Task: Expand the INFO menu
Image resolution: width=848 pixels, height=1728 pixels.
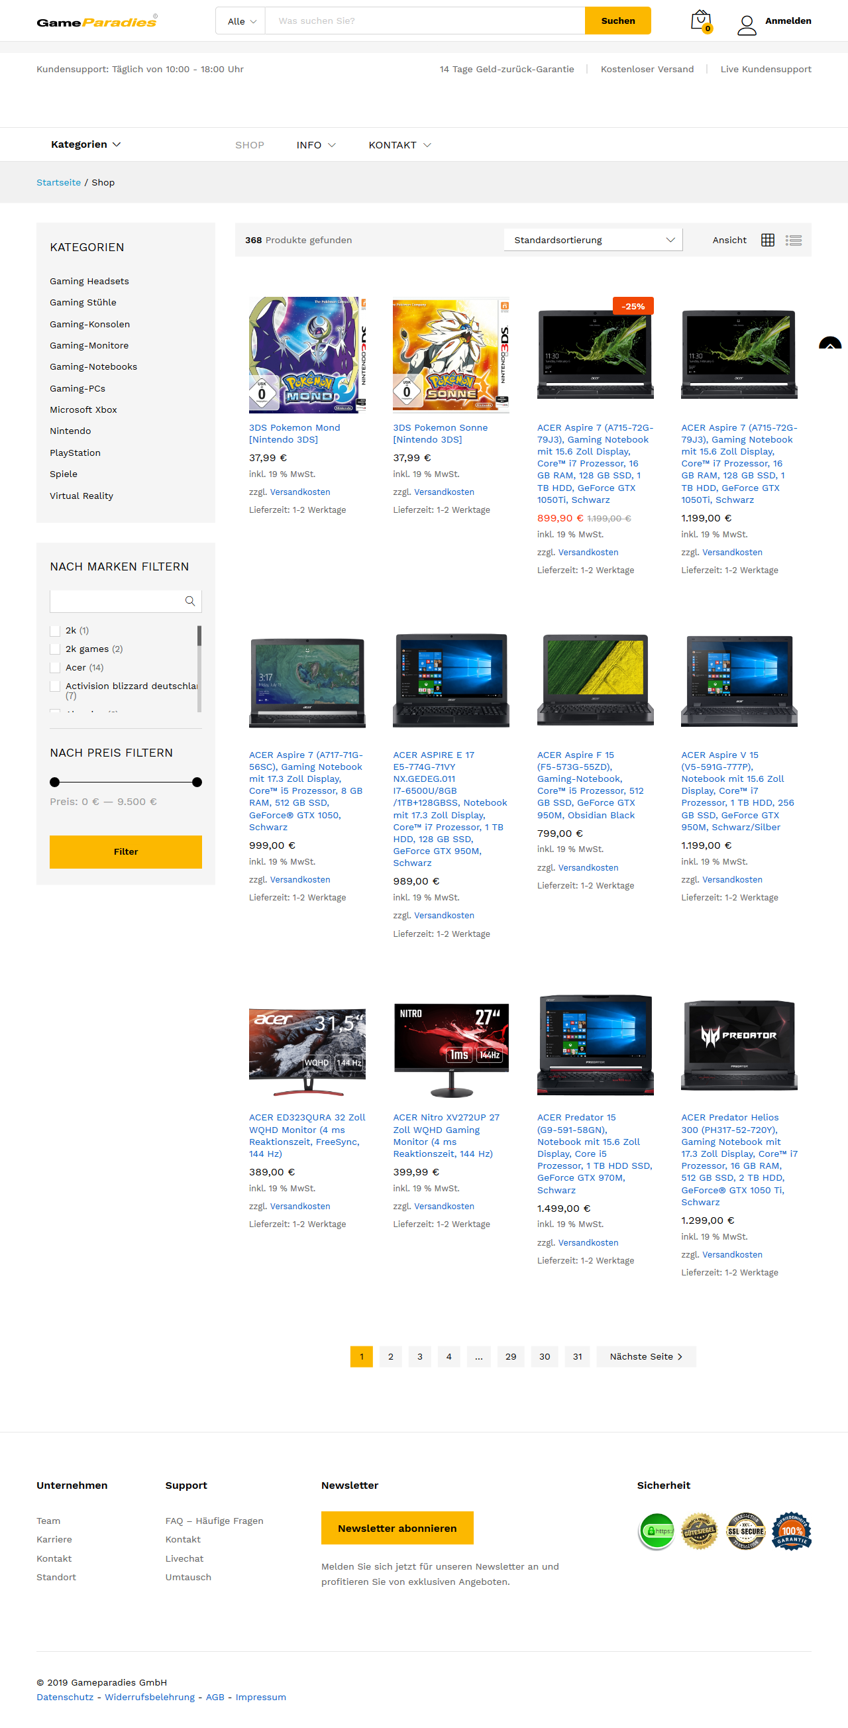Action: [x=316, y=145]
